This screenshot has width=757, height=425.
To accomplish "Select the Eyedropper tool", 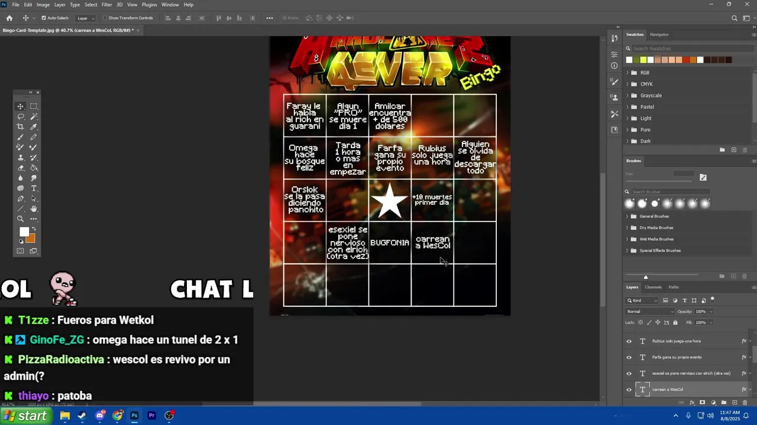I will pos(34,127).
